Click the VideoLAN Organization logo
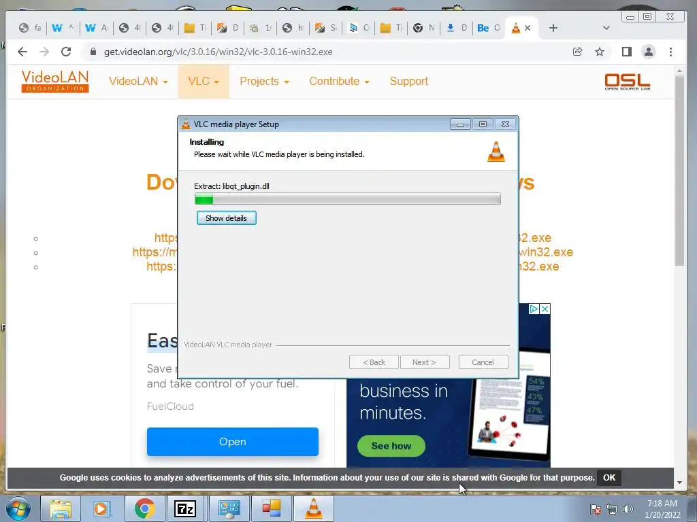Screen dimensions: 697x522 55,82
